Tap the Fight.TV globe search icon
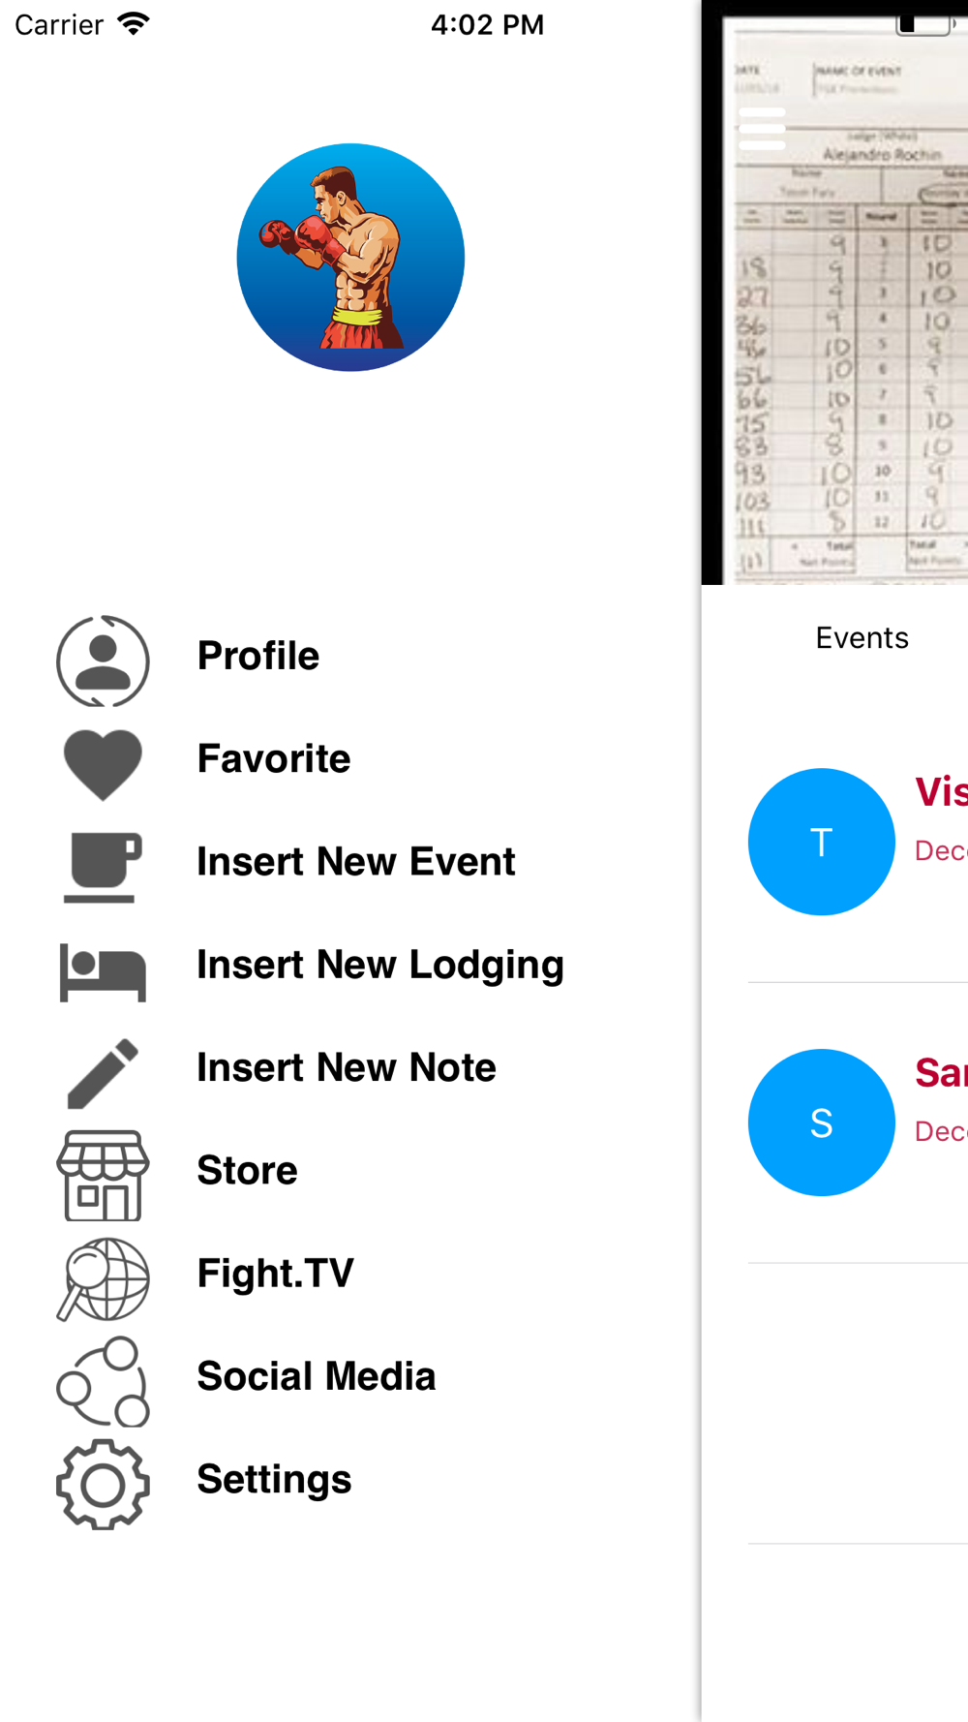Viewport: 968px width, 1722px height. point(103,1278)
